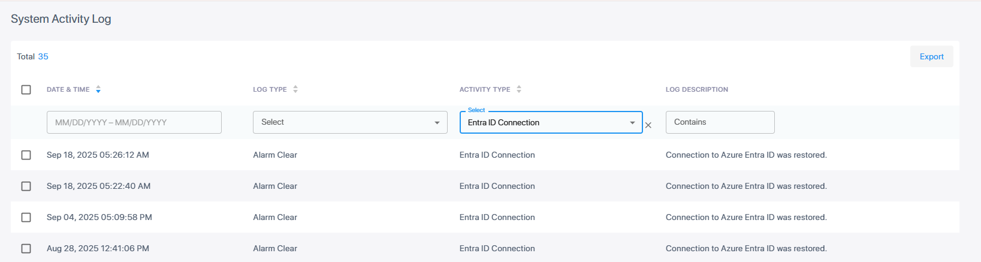This screenshot has width=981, height=262.
Task: Select the Sep 18 05:22:40 AM row checkbox
Action: [x=26, y=186]
